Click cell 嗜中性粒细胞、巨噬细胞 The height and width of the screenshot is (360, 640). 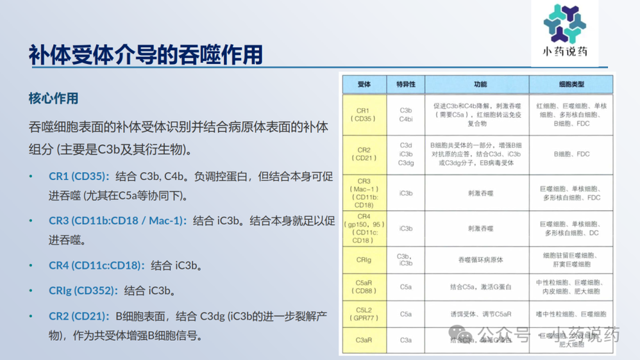pos(571,314)
